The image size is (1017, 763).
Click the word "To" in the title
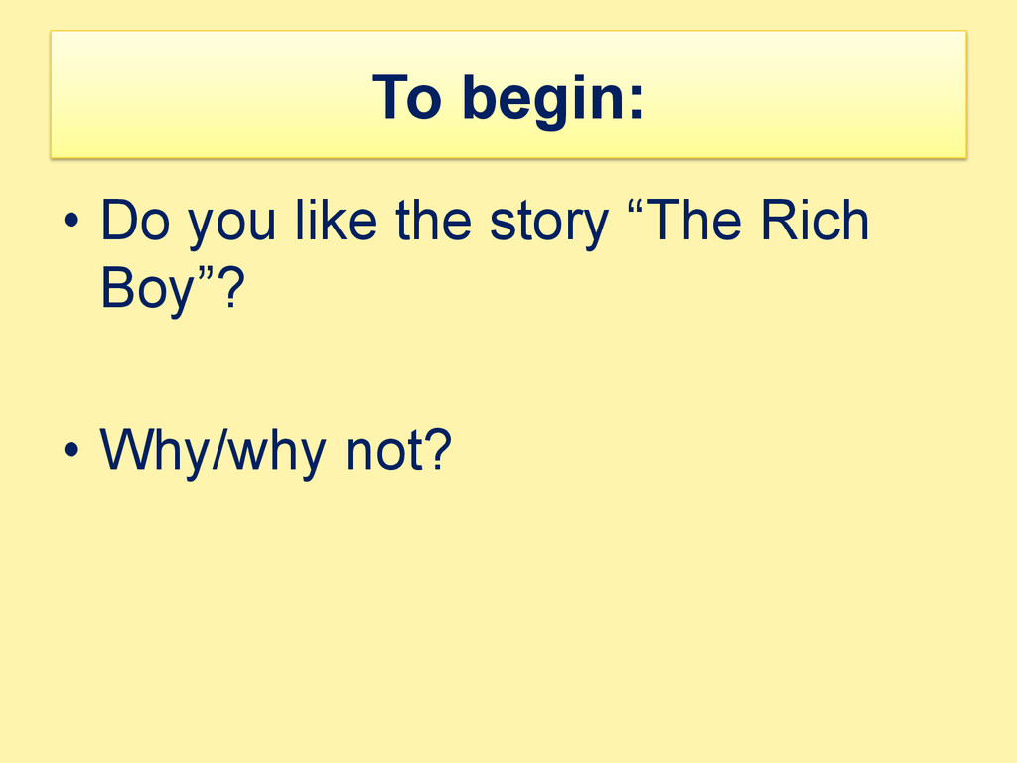click(x=406, y=97)
